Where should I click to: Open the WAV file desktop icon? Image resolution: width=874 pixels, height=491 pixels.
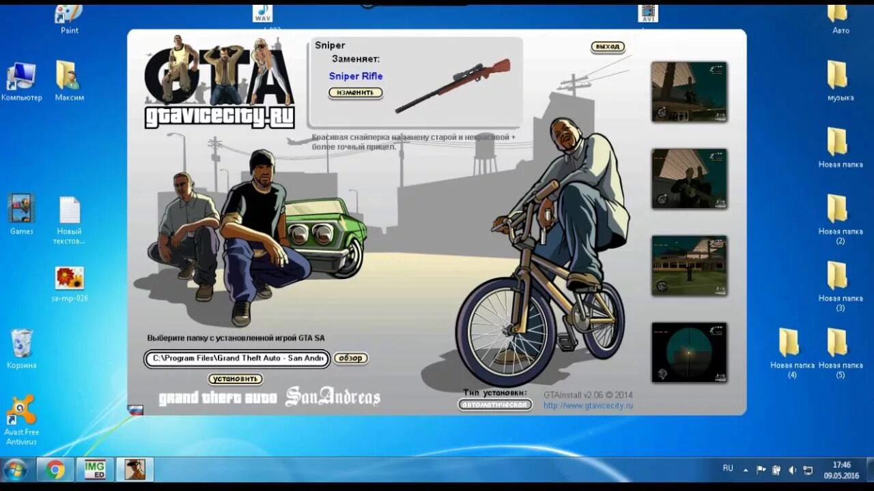pos(262,14)
